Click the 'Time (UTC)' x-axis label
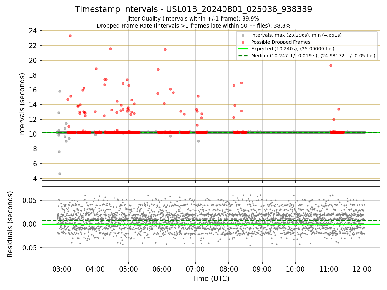Viewport: 387px width, 290px height. [x=211, y=279]
